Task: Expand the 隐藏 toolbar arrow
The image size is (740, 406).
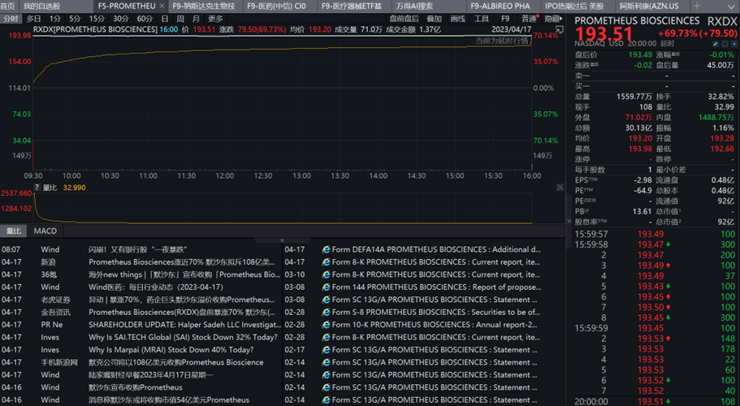Action: (x=560, y=19)
